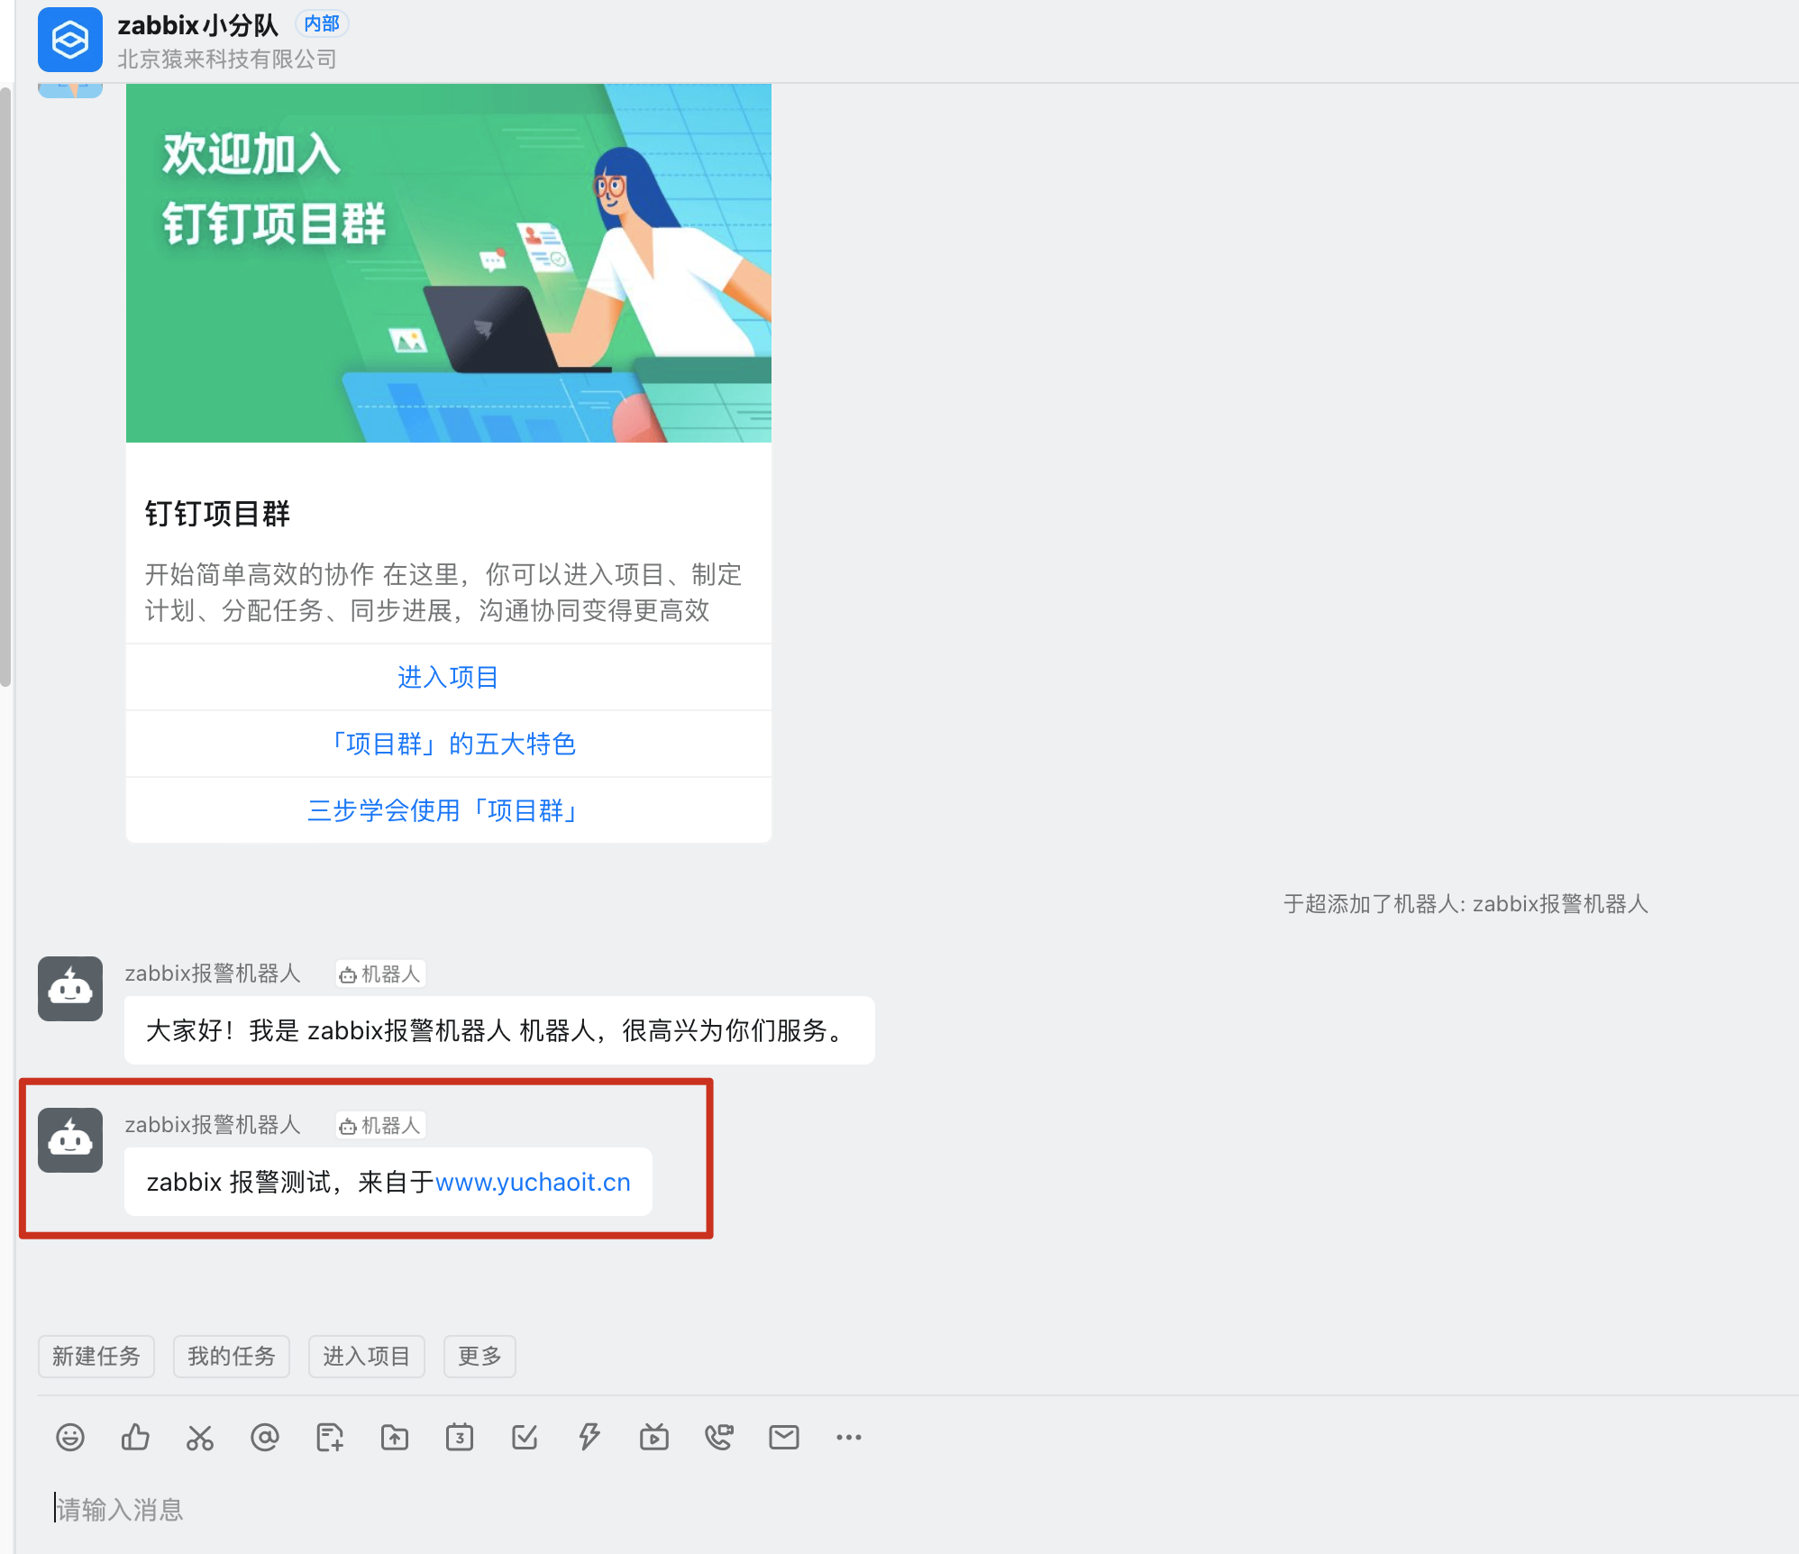Image resolution: width=1799 pixels, height=1554 pixels.
Task: Open the calendar schedule icon
Action: [x=460, y=1437]
